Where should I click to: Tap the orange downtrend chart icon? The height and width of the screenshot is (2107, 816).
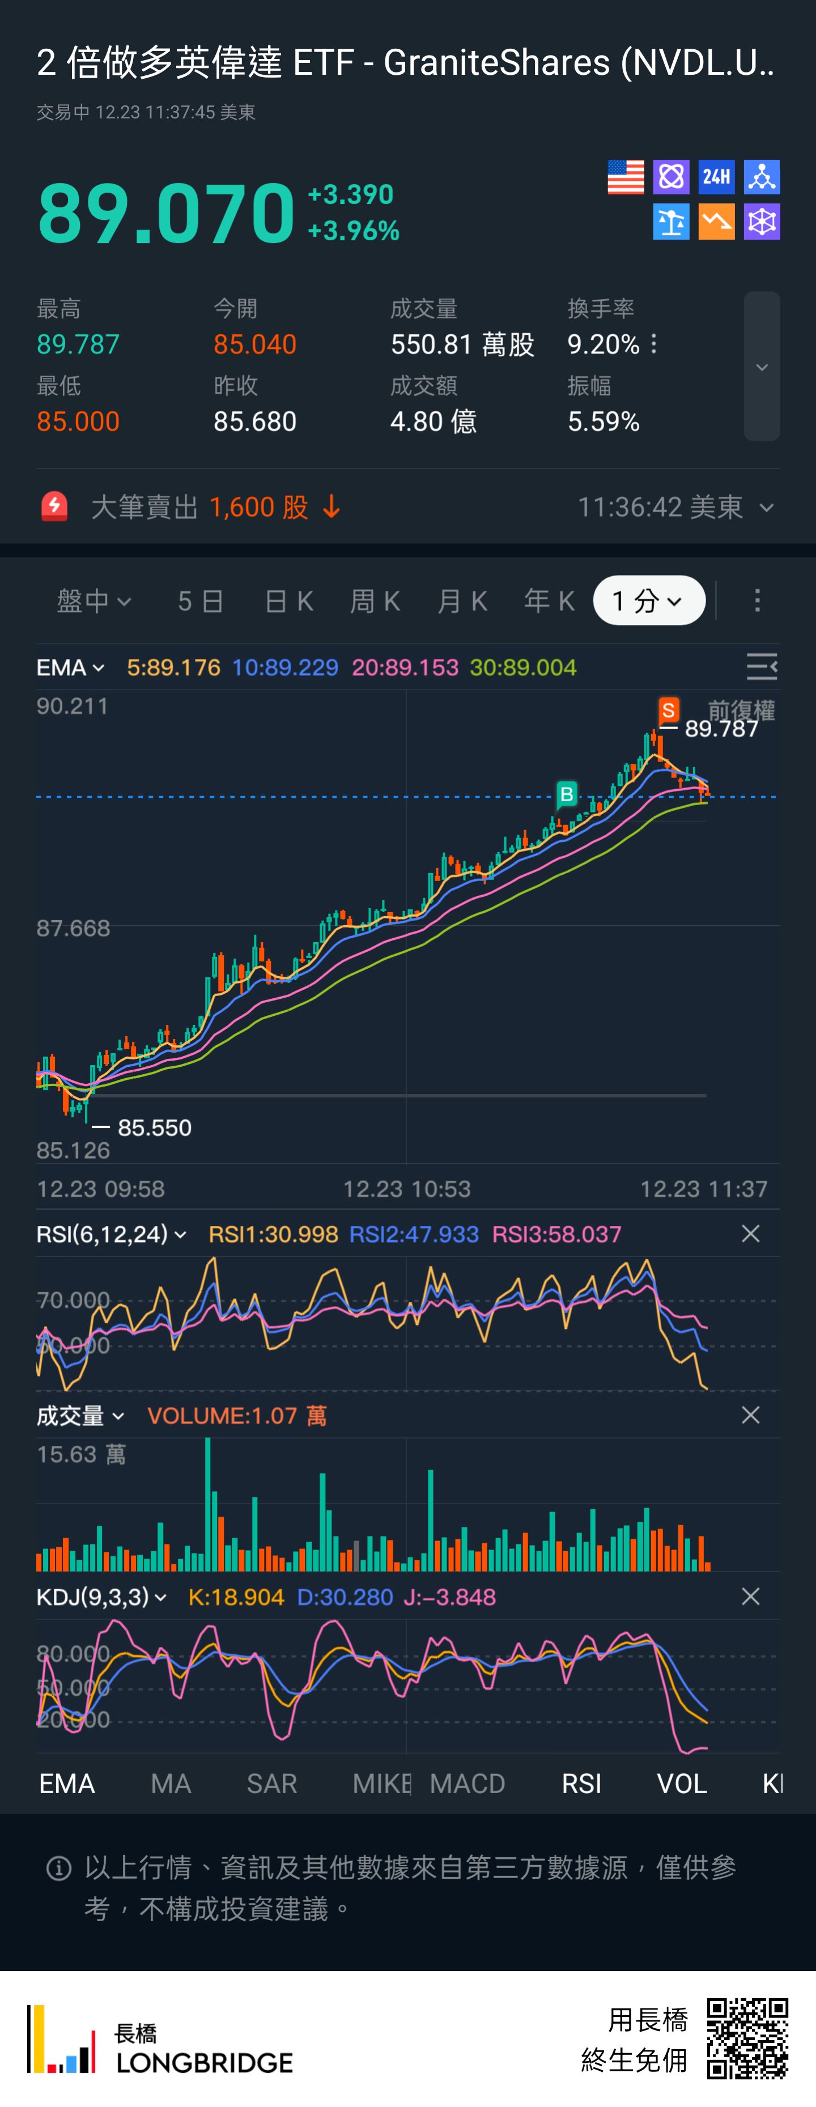(716, 222)
